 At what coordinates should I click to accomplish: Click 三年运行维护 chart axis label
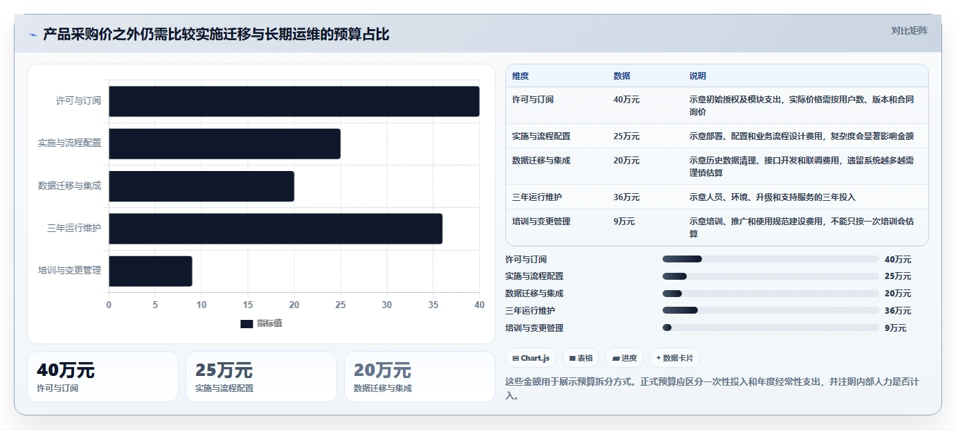pos(74,229)
